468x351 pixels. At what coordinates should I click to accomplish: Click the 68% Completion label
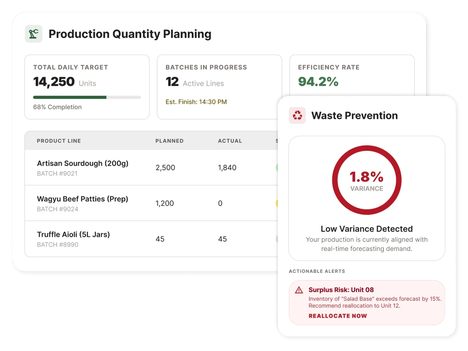[57, 107]
